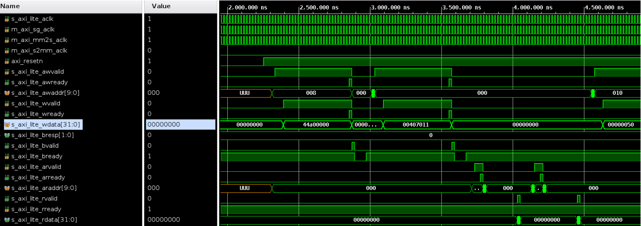Click the highlighted 00000000 value of wdata
This screenshot has width=641, height=226.
pos(180,125)
